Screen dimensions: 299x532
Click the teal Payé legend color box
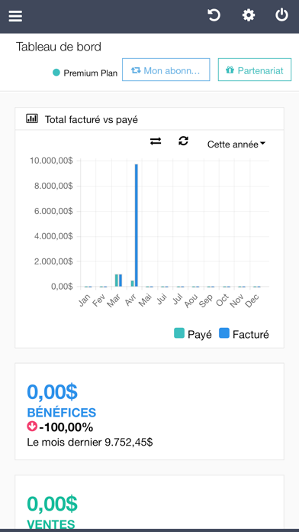tap(179, 333)
